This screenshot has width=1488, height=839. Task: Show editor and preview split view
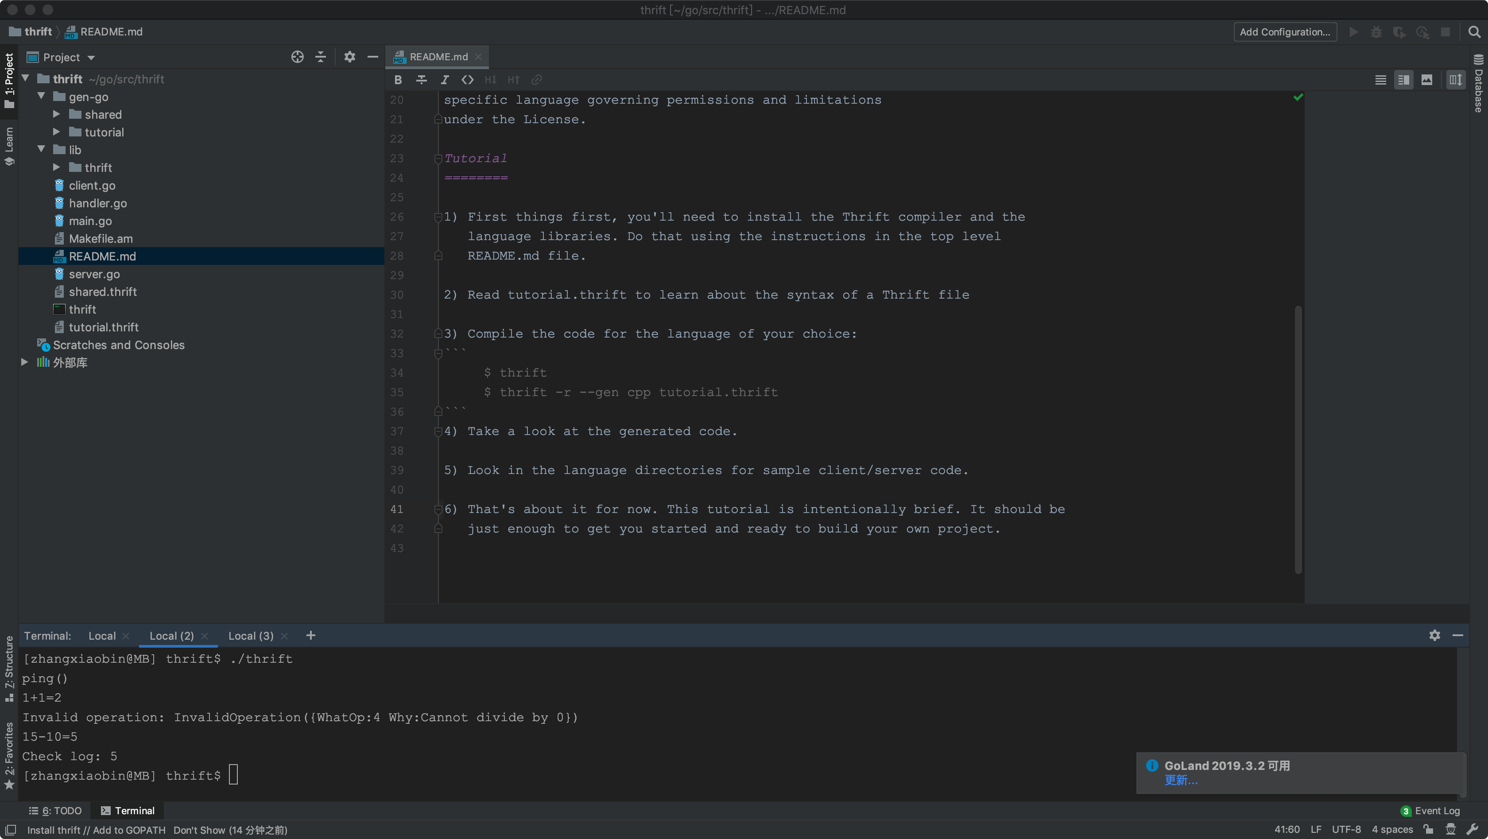pyautogui.click(x=1404, y=80)
